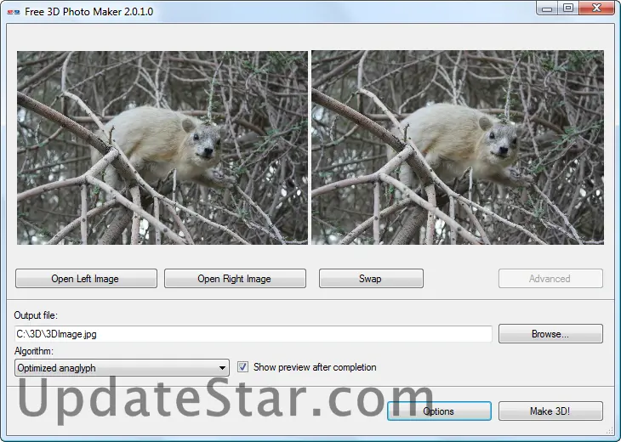Click into the Output file path field

tap(254, 334)
